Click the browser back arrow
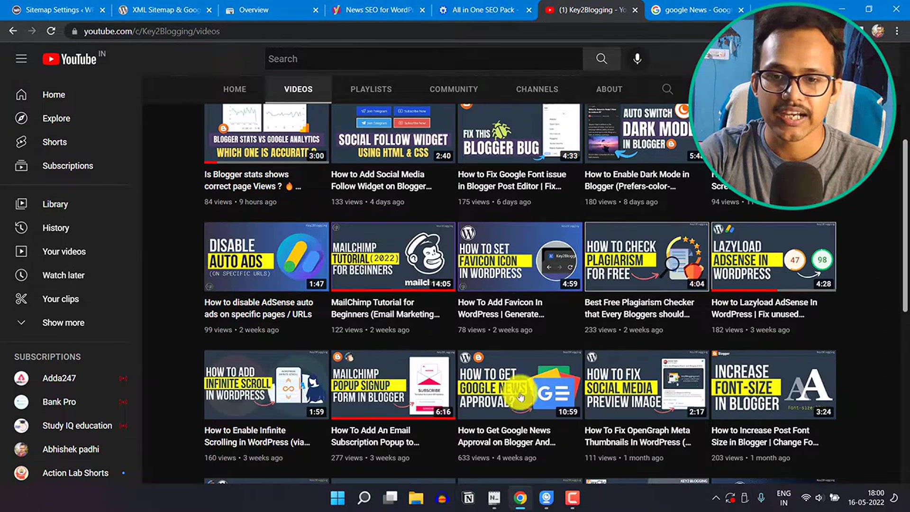 click(13, 31)
